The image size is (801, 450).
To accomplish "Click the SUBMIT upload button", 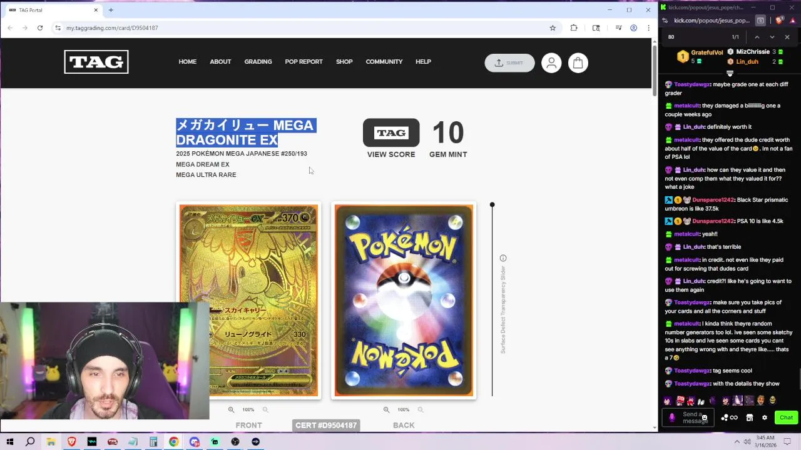I will point(509,62).
